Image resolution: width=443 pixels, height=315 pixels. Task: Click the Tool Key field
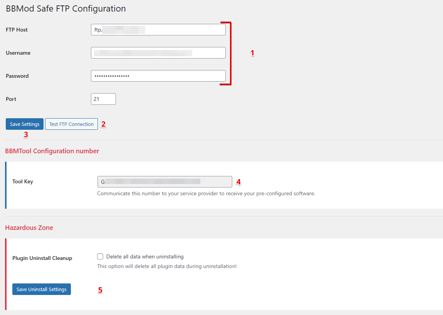[164, 181]
